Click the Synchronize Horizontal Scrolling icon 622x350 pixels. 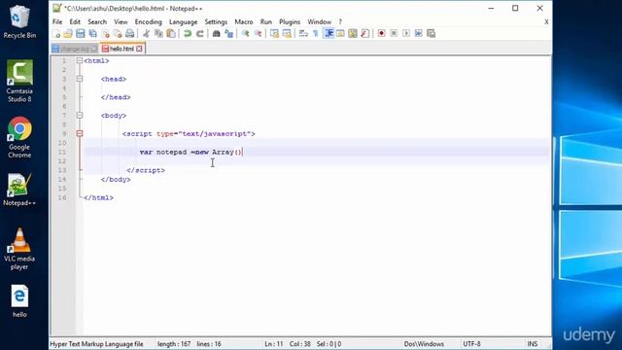click(287, 34)
